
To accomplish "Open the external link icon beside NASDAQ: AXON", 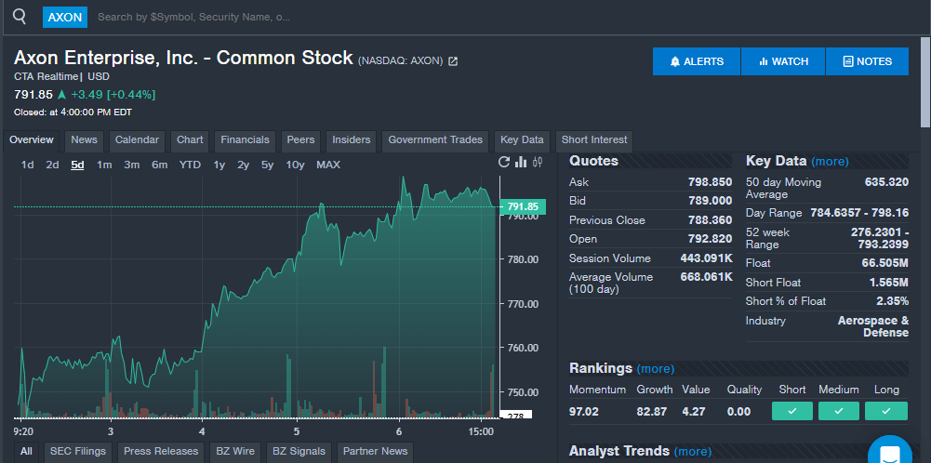I will point(453,61).
